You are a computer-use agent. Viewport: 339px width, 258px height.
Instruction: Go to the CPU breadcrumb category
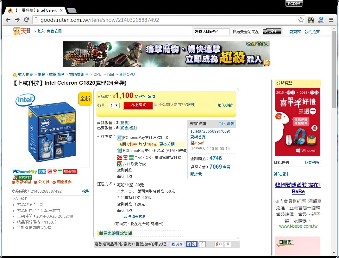click(97, 75)
